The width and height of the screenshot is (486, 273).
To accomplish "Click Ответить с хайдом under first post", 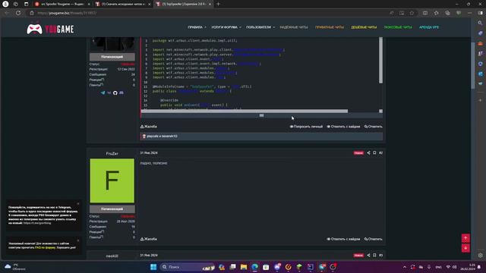I will click(343, 127).
